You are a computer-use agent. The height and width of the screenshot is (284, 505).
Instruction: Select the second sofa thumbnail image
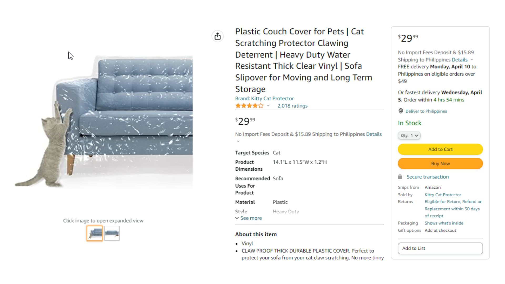point(112,233)
